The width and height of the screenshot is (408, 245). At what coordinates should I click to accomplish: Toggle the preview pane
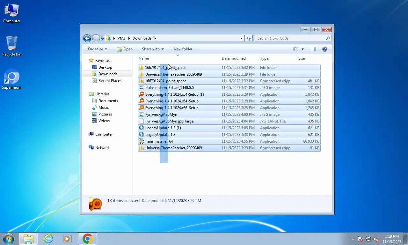pos(313,49)
